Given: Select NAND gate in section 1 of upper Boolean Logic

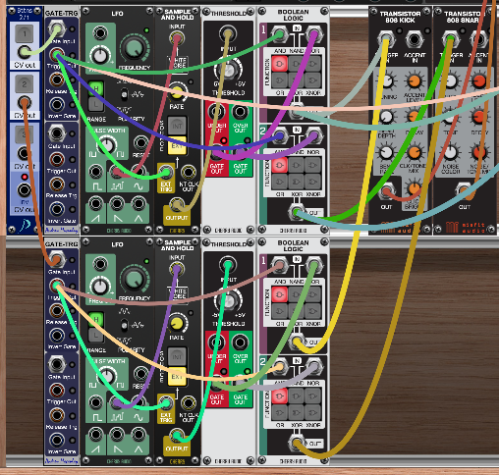Looking at the screenshot, I should 296,64.
